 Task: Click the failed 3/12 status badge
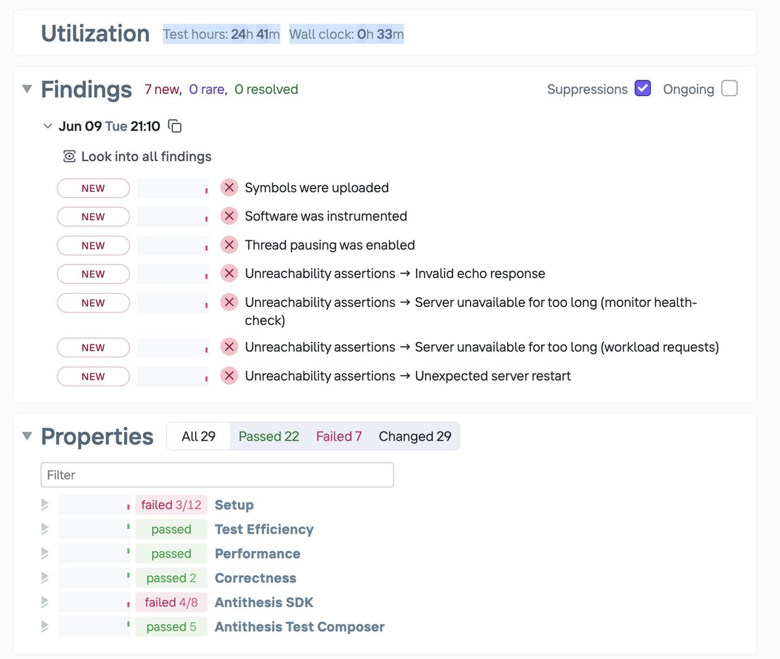coord(172,505)
